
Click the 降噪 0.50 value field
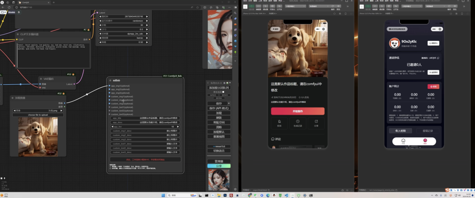click(x=124, y=42)
